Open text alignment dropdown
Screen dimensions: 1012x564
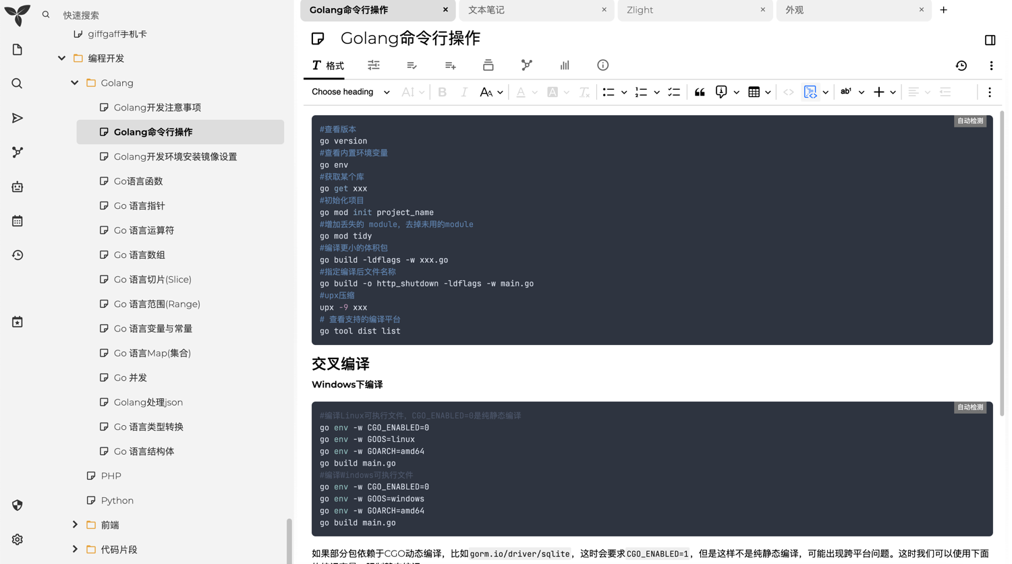pos(919,92)
